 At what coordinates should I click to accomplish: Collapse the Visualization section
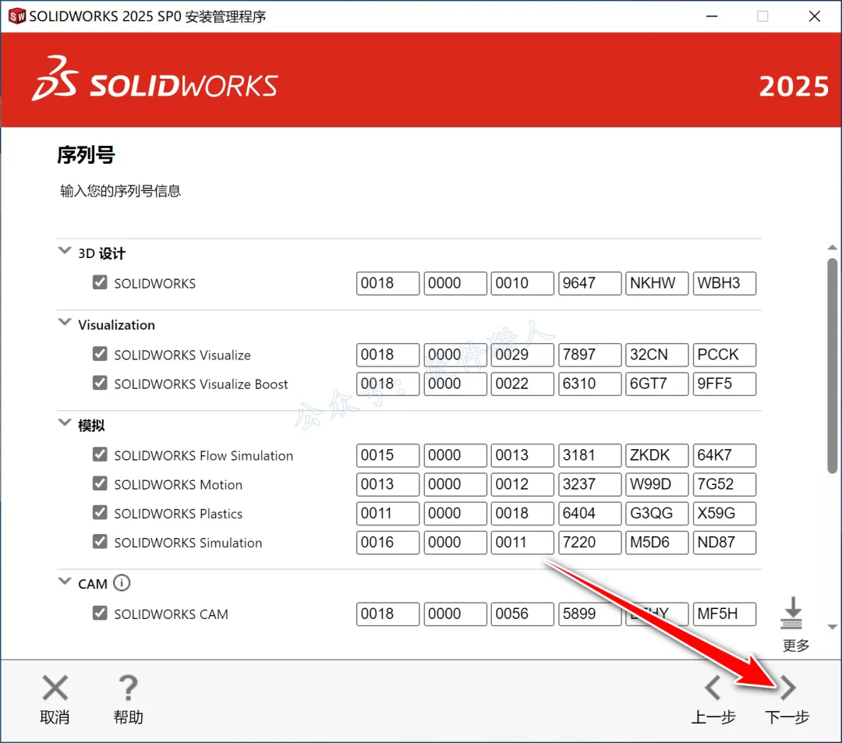tap(65, 322)
